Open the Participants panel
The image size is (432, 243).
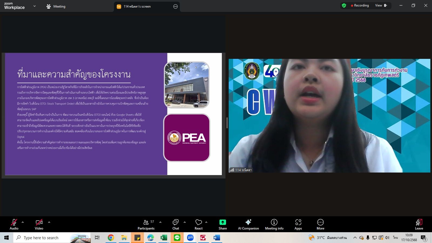coord(146,224)
